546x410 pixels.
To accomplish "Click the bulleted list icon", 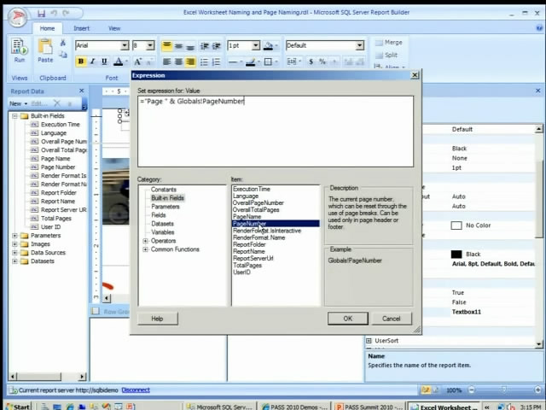I will tap(204, 61).
